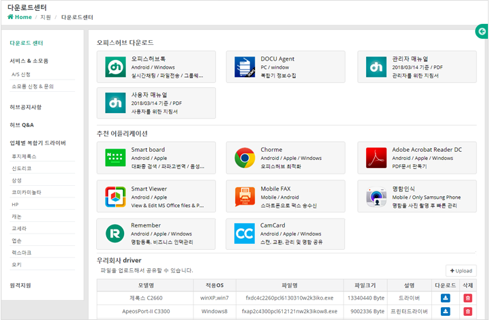Open 소모품 신청 & 문의 page
The image size is (490, 320).
tap(33, 86)
